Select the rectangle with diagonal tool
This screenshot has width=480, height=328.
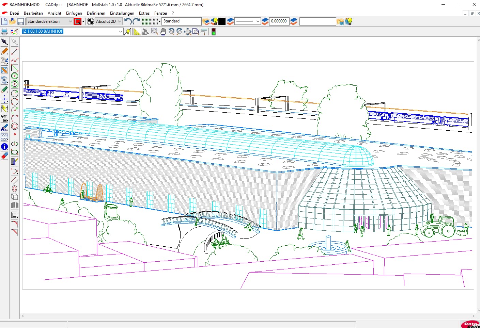[x=15, y=68]
